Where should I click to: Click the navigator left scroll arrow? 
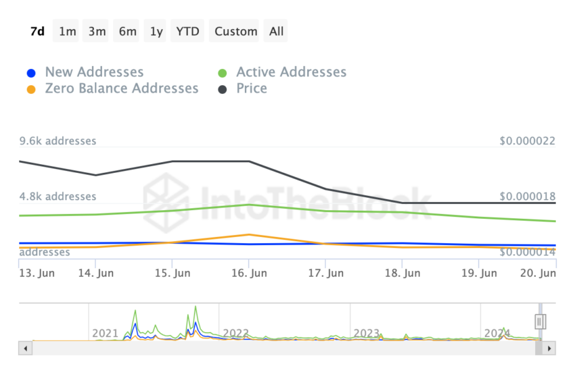25,349
